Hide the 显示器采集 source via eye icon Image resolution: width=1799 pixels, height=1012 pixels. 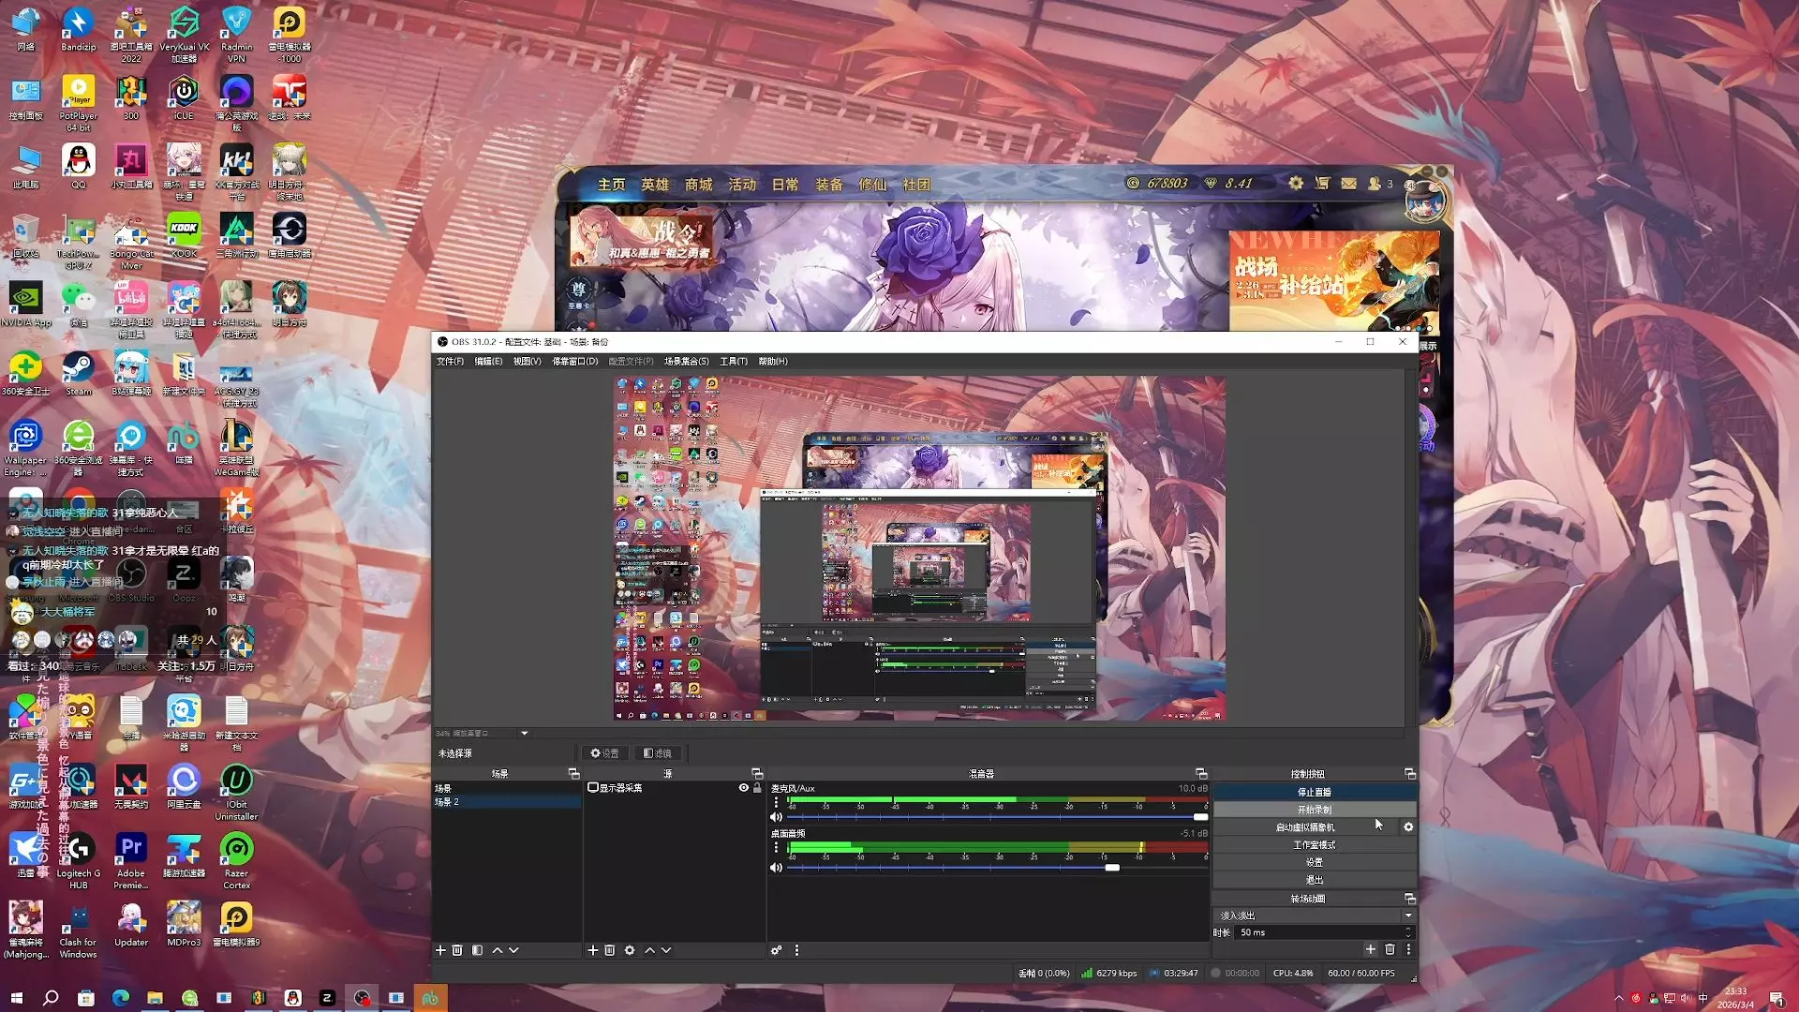coord(744,788)
